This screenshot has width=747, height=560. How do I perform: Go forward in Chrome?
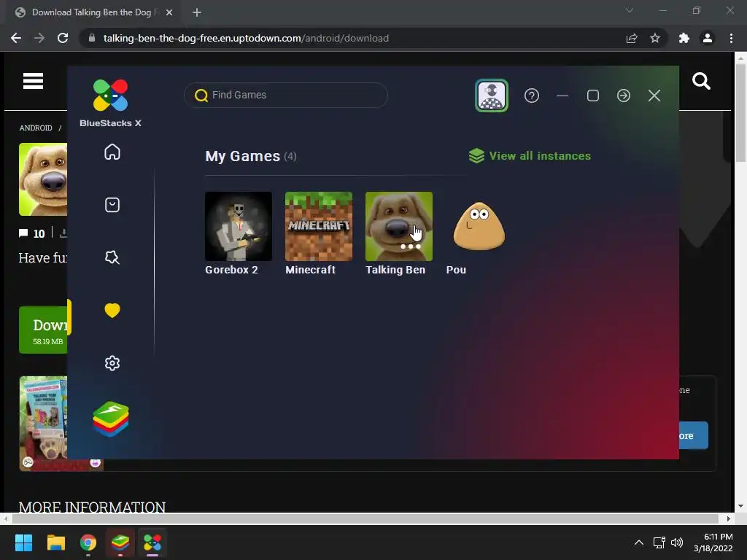pyautogui.click(x=39, y=38)
